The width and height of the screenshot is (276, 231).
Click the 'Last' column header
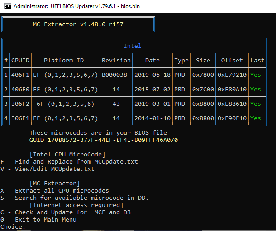coord(257,61)
